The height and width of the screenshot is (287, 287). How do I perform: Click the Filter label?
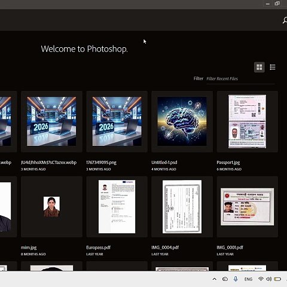tap(199, 78)
